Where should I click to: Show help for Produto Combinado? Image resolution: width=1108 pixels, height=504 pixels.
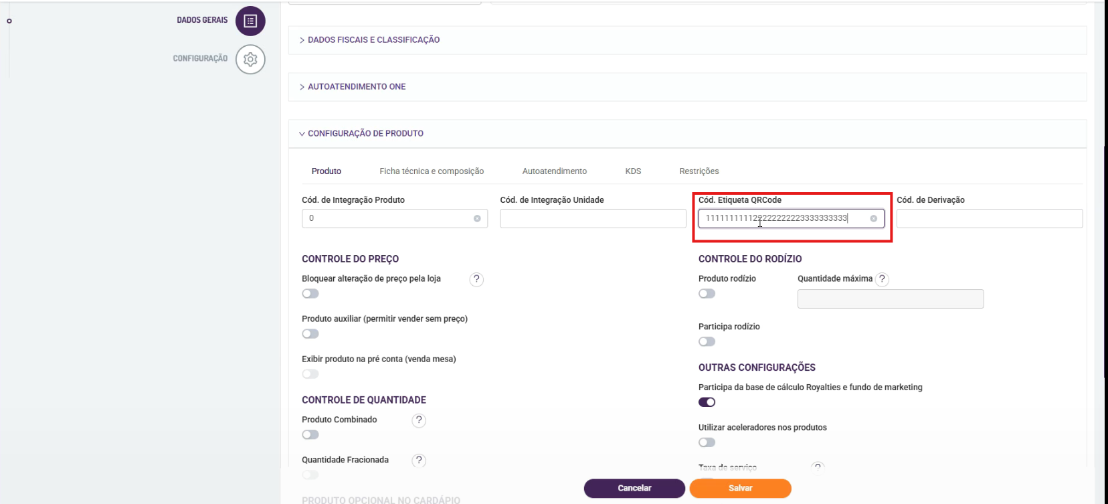[419, 420]
